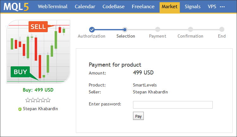This screenshot has height=137, width=237.
Task: Click the Pay button
Action: 138,116
